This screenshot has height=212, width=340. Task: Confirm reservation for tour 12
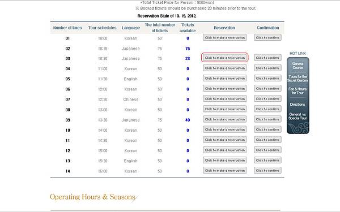[267, 150]
